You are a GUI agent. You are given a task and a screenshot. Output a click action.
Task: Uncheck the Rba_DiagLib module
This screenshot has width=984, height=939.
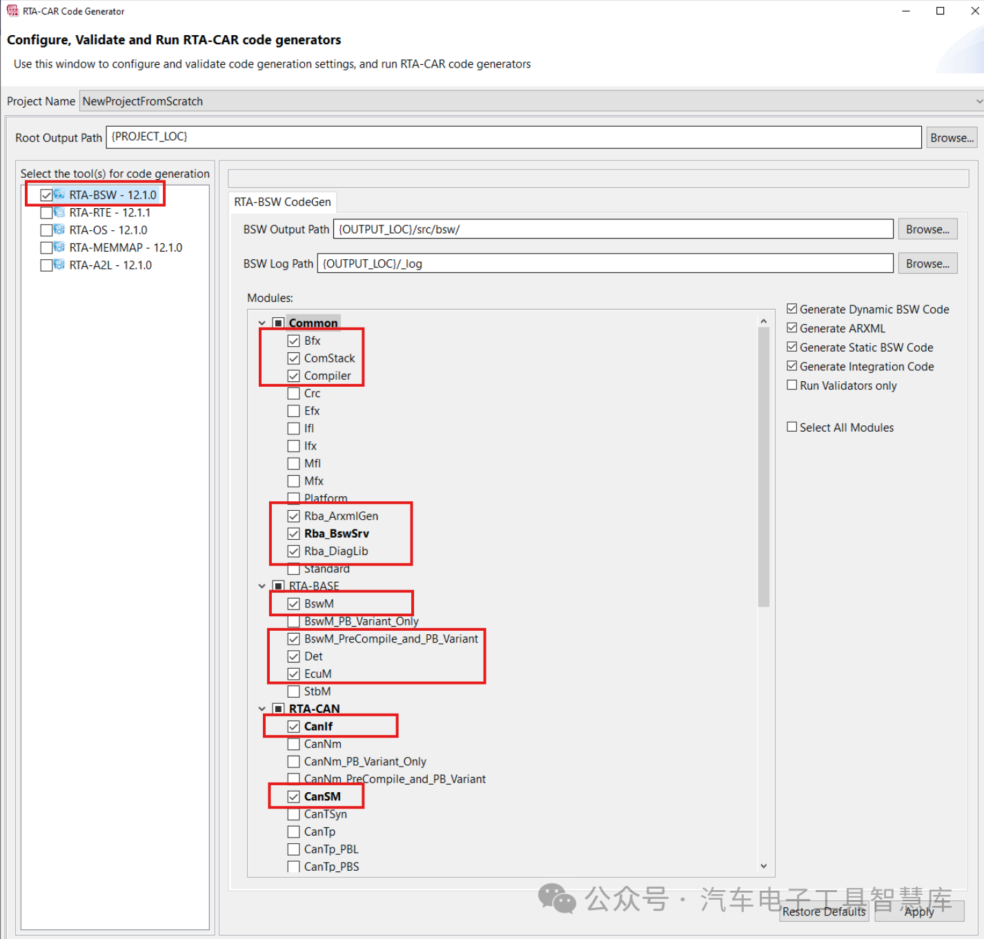point(294,551)
